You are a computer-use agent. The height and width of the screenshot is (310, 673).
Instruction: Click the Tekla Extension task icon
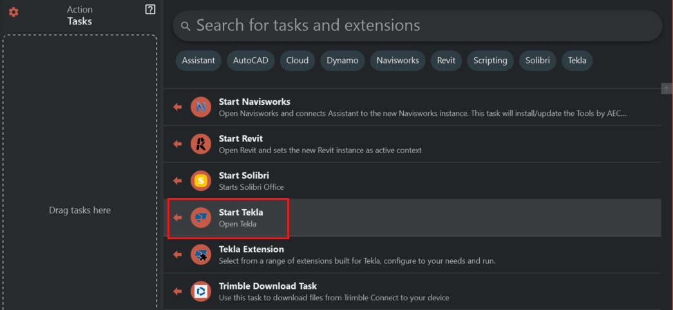[x=201, y=255]
